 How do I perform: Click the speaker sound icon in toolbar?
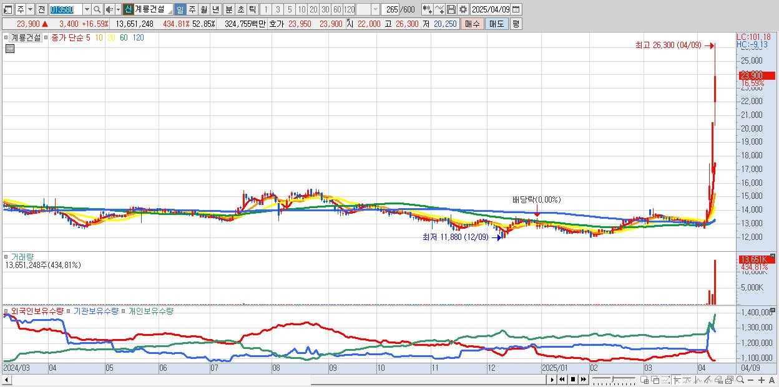(x=109, y=9)
